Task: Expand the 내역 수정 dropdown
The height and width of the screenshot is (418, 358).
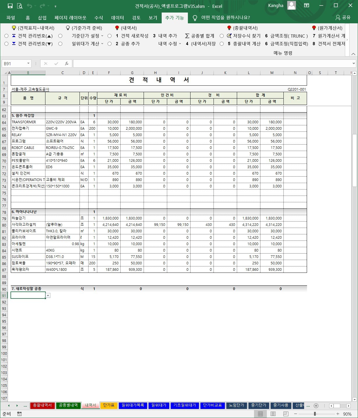Action: (x=180, y=44)
